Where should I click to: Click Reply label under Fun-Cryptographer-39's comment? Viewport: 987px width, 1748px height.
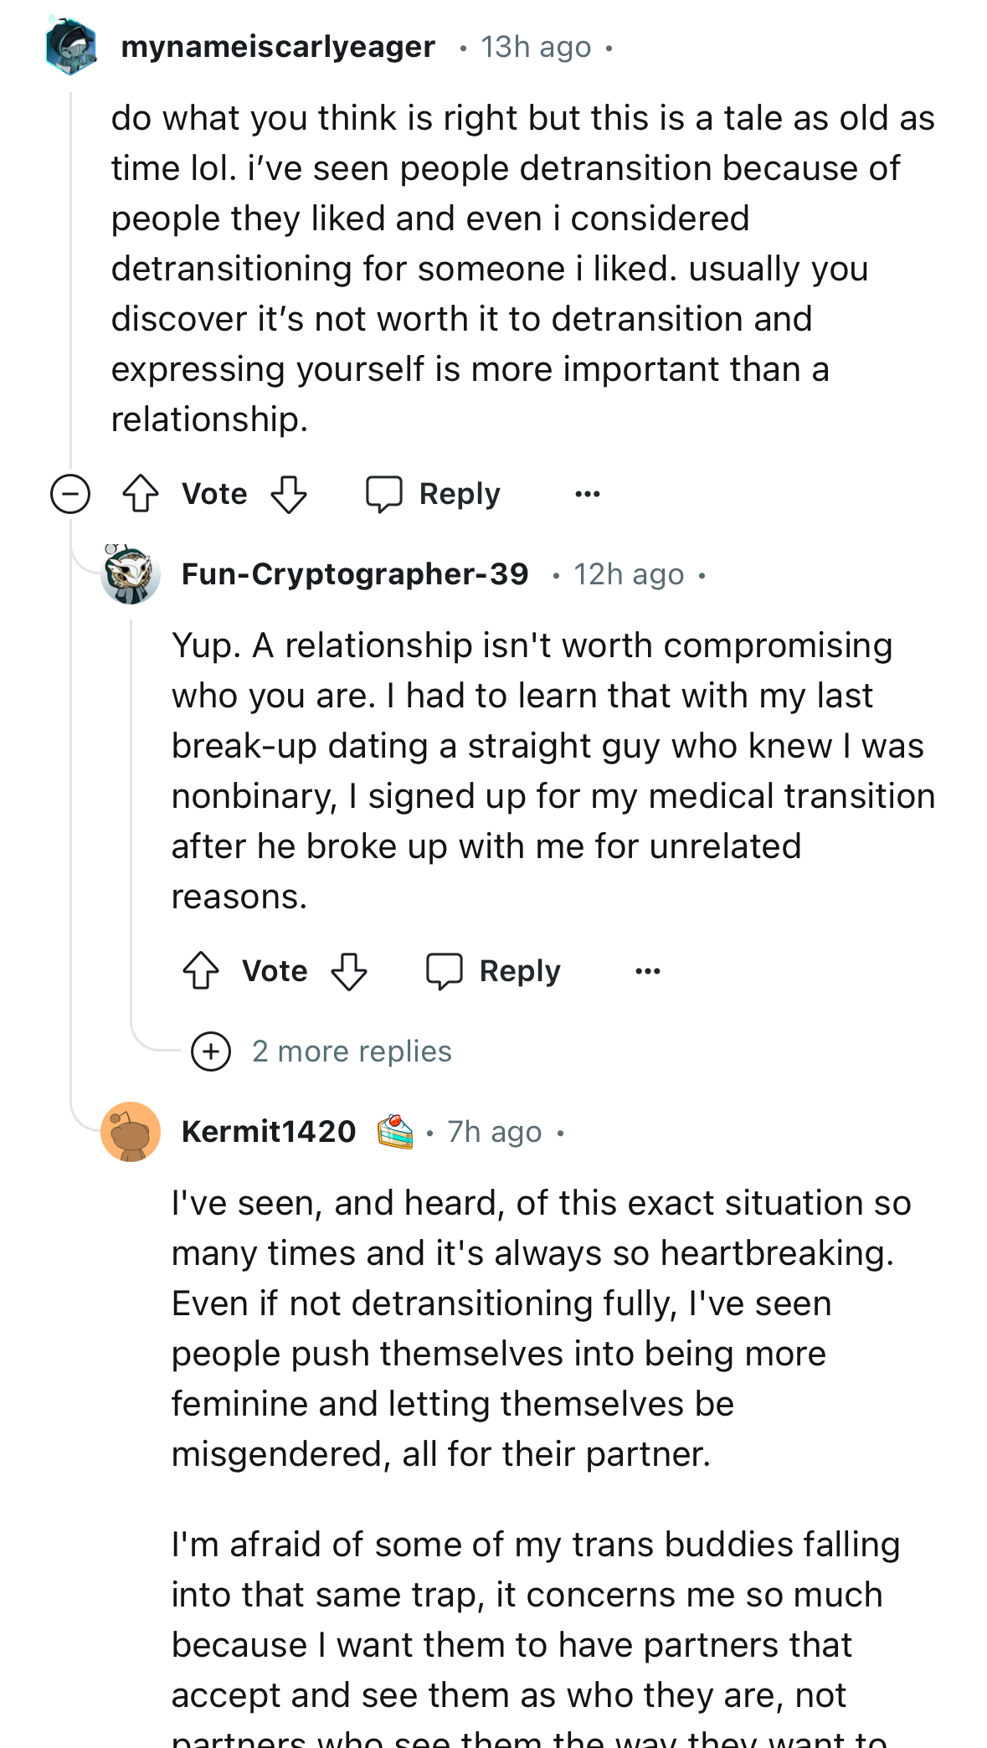tap(520, 971)
